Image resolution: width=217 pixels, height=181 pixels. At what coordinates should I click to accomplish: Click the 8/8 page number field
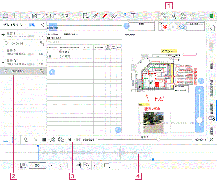coord(37,165)
